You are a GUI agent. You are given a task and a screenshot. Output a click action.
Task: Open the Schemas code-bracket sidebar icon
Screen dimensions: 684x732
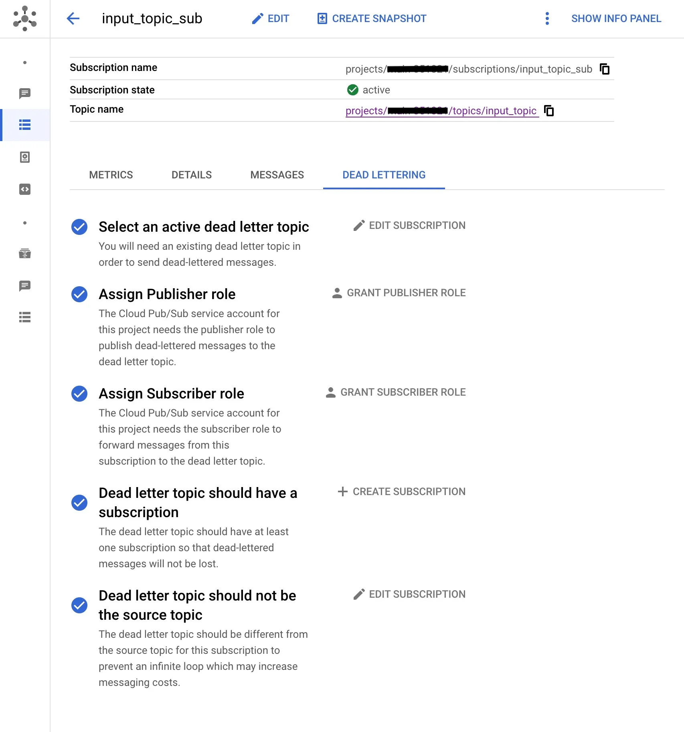point(25,189)
